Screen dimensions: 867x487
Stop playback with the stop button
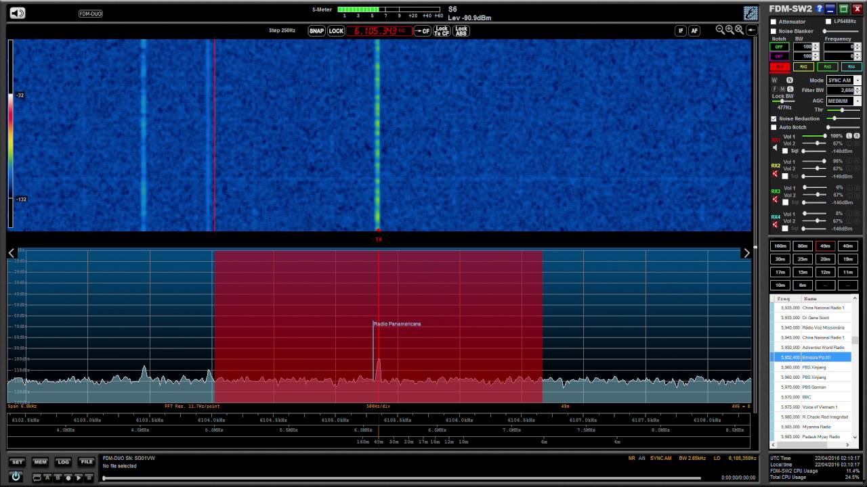[x=89, y=478]
